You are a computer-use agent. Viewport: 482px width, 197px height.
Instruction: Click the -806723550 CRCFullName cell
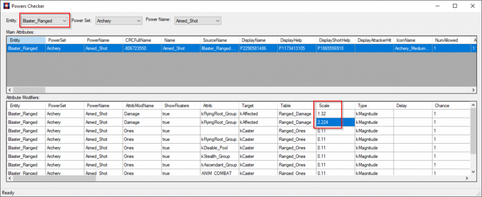coord(142,49)
